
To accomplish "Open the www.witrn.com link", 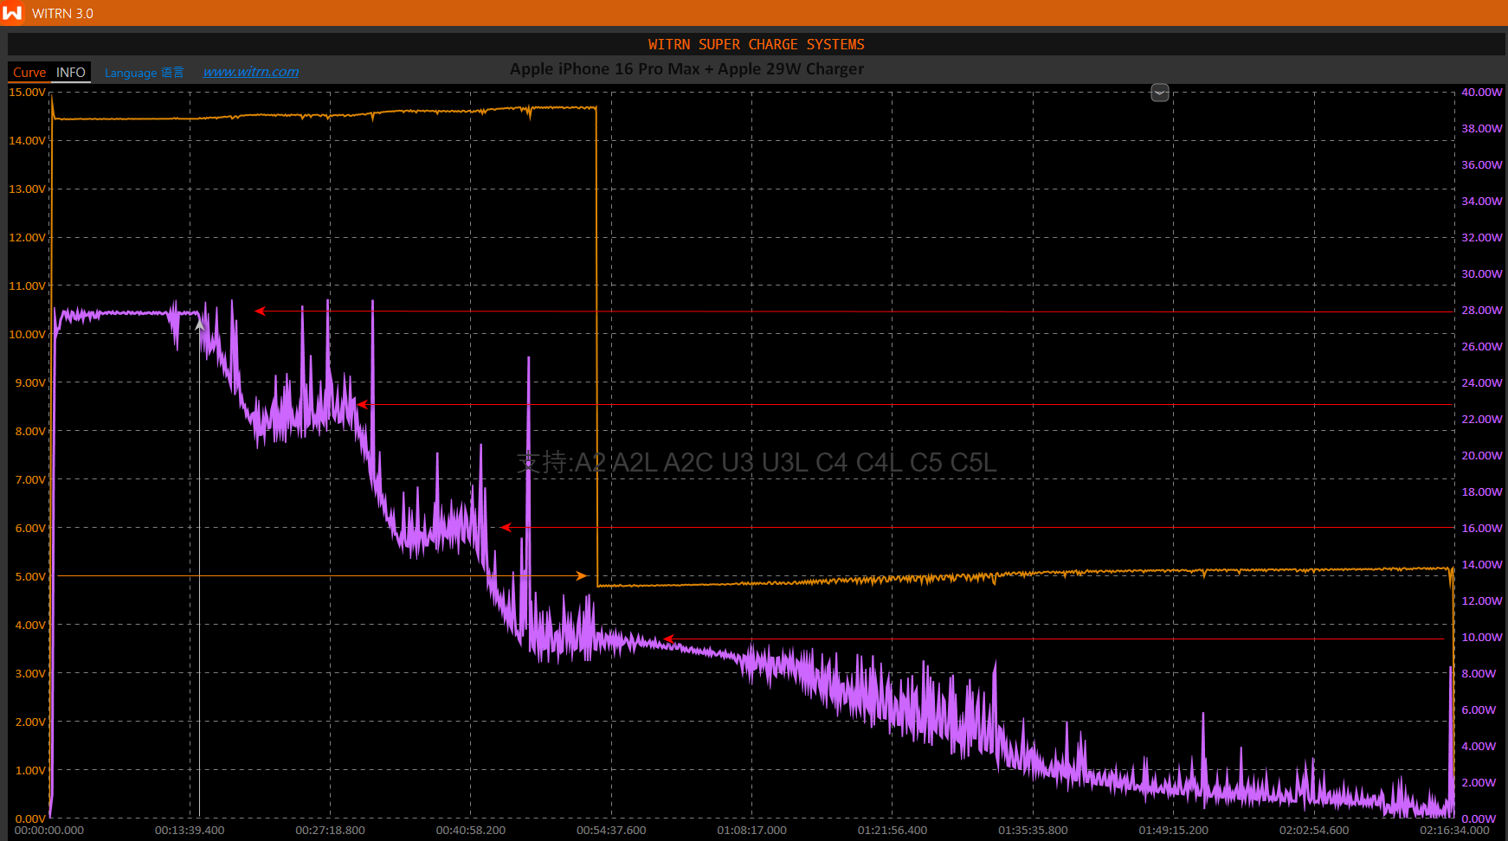I will (x=251, y=72).
